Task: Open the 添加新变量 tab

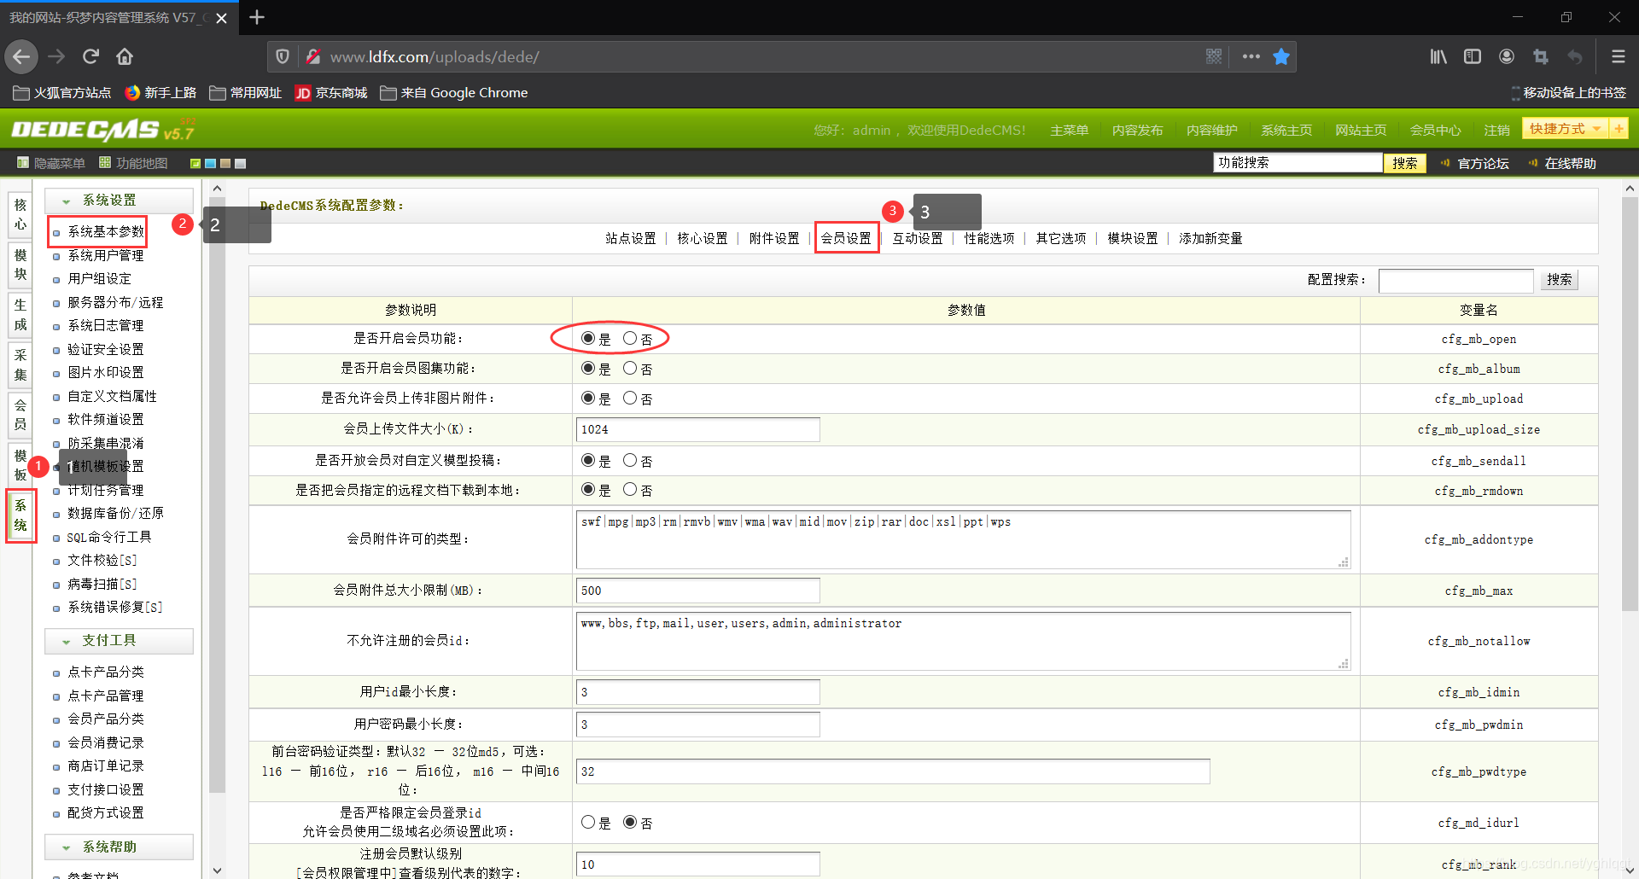Action: [x=1210, y=239]
